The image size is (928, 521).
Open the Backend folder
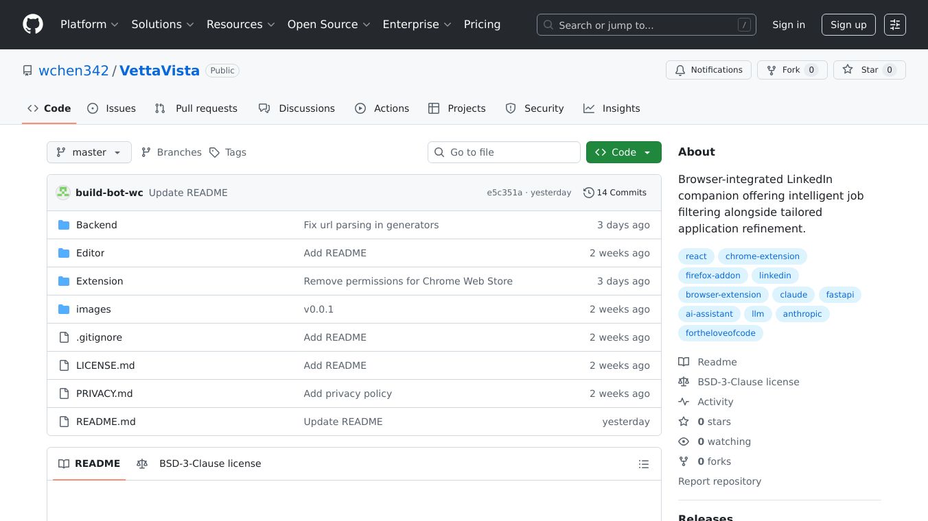[96, 225]
